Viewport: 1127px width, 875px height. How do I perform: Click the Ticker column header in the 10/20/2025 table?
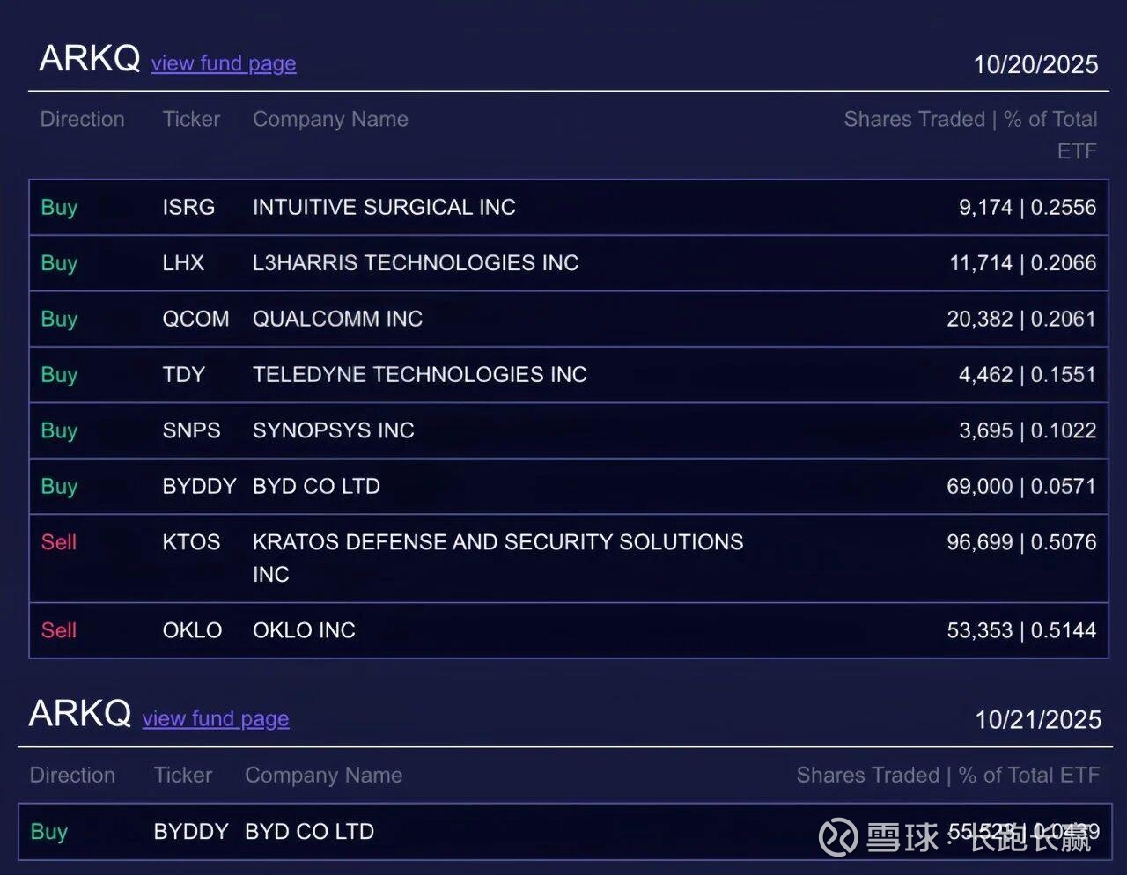191,119
